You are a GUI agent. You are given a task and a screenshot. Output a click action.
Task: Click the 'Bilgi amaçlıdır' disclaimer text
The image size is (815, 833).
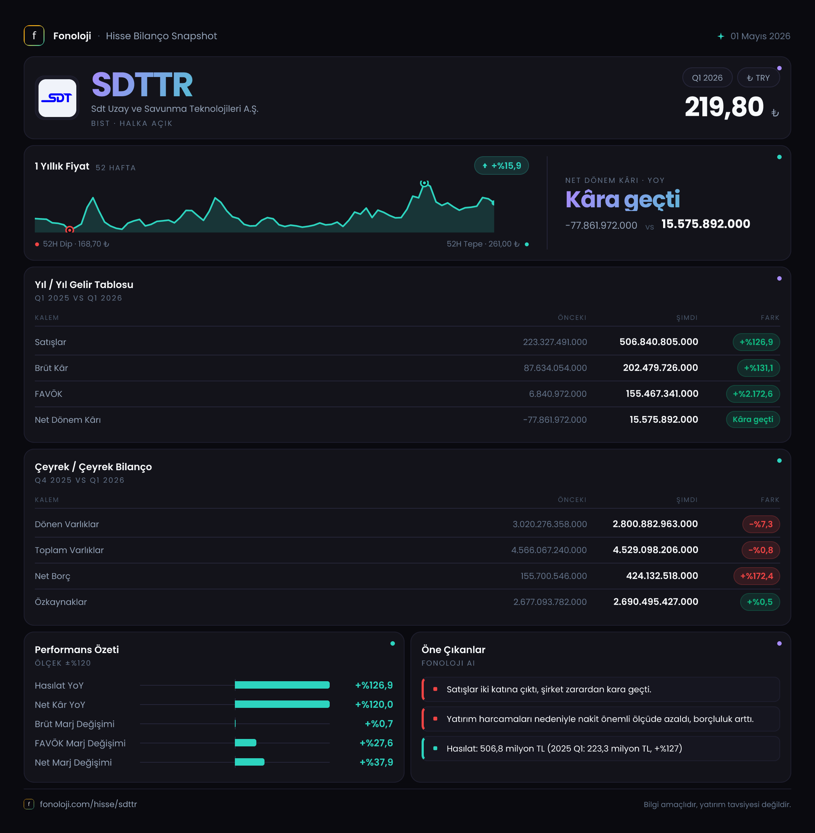(717, 804)
